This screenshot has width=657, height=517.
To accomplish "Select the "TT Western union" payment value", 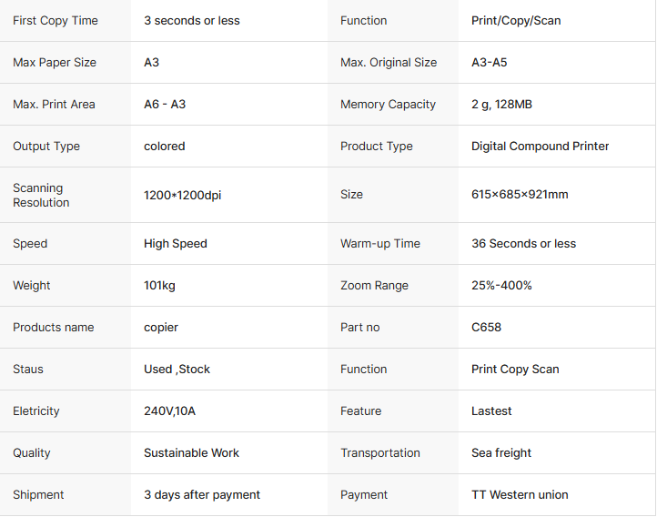I will click(x=520, y=495).
